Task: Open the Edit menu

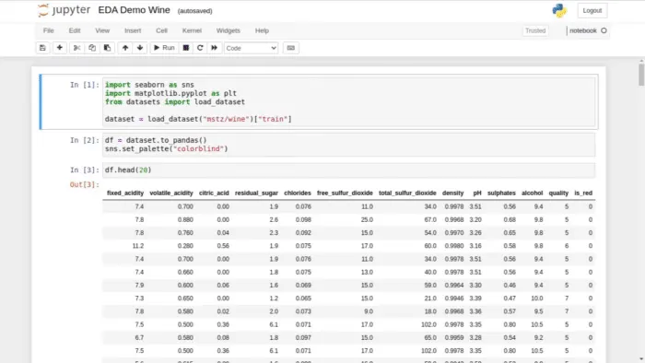Action: [75, 30]
